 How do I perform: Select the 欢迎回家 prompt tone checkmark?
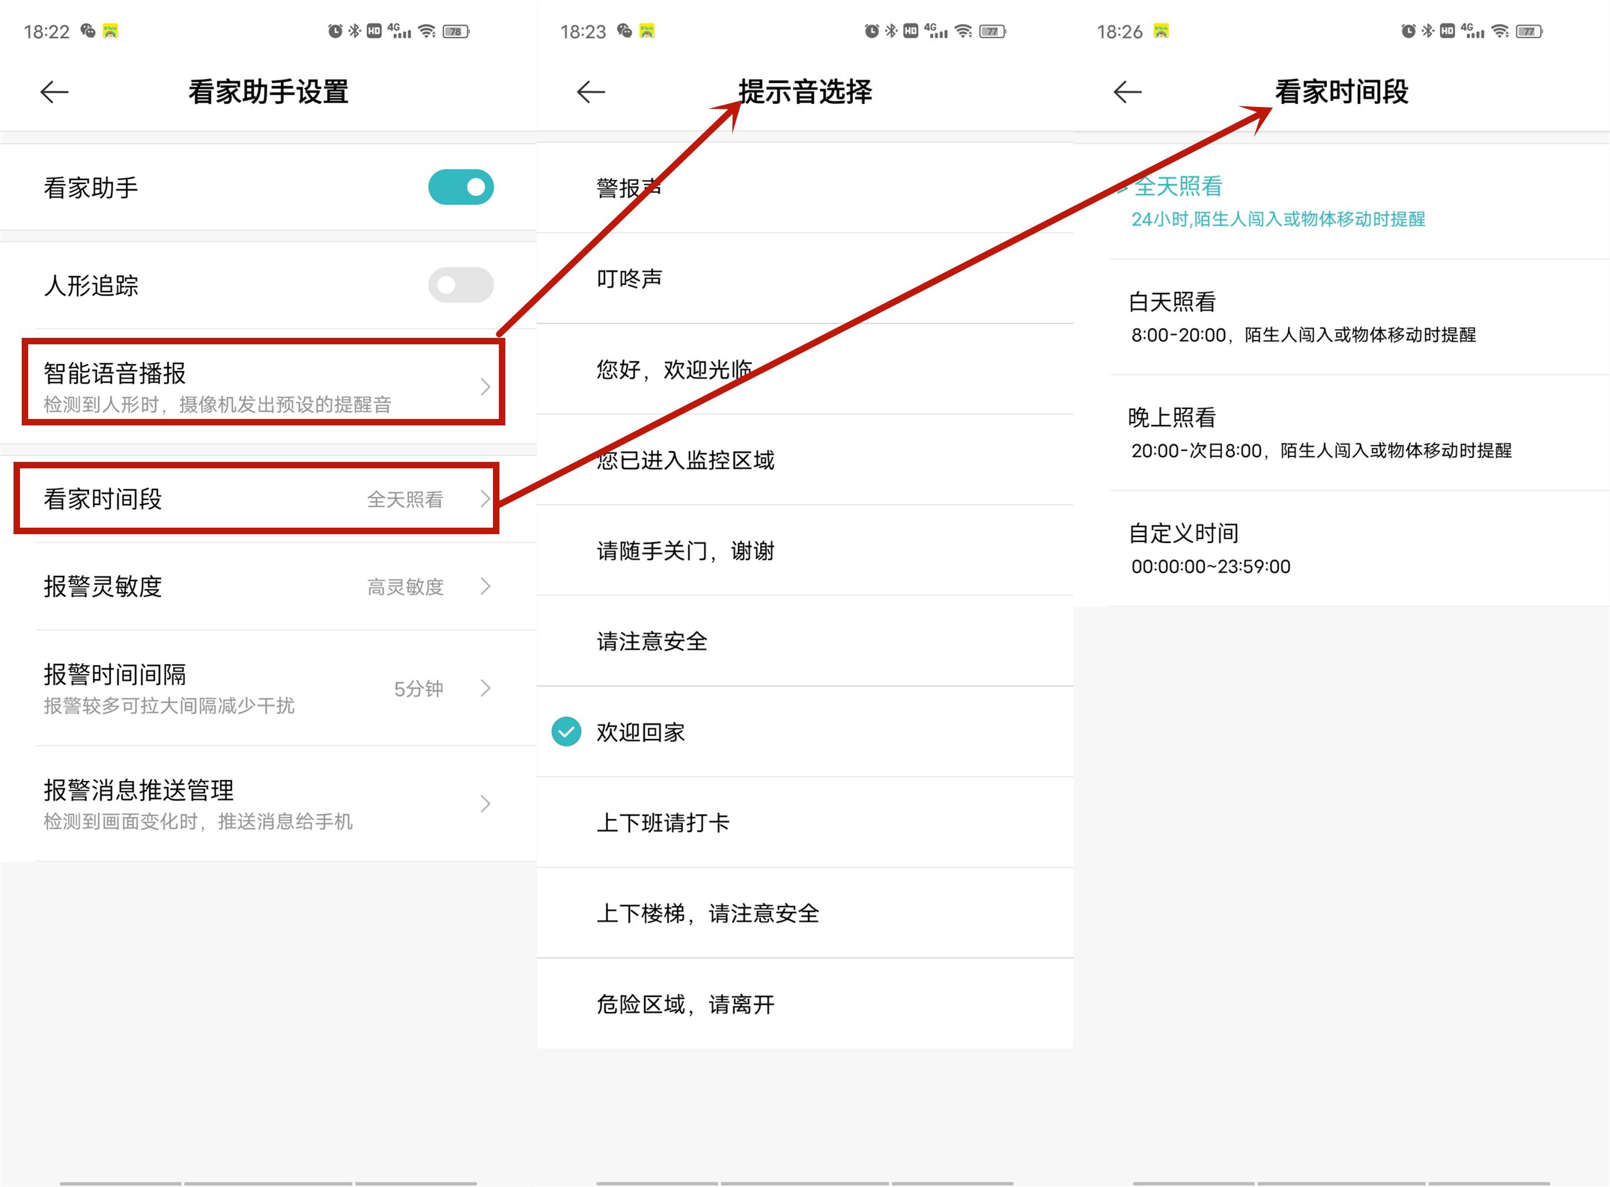[x=567, y=732]
